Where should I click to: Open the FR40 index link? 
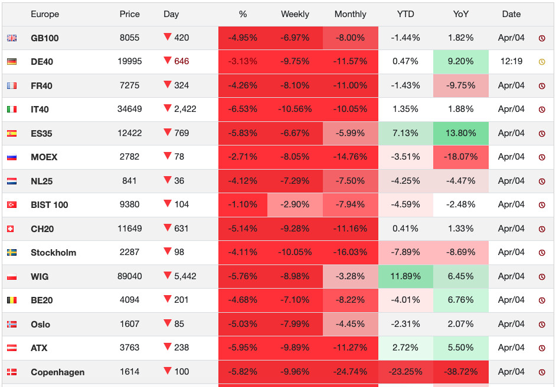click(x=41, y=86)
